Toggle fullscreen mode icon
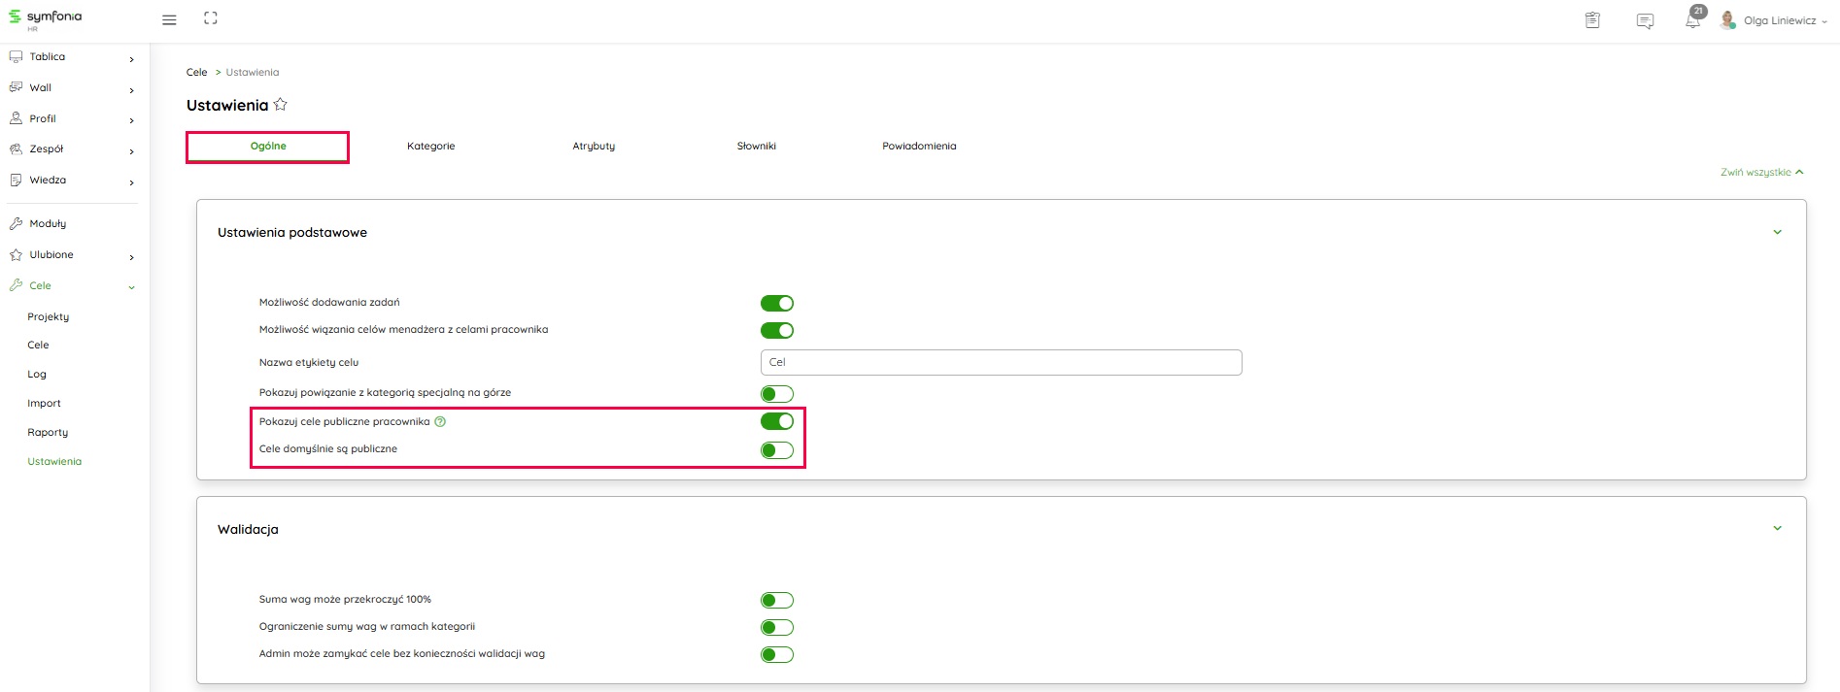Viewport: 1840px width, 692px height. pos(211,18)
